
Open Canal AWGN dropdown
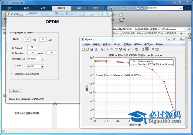coord(36,66)
